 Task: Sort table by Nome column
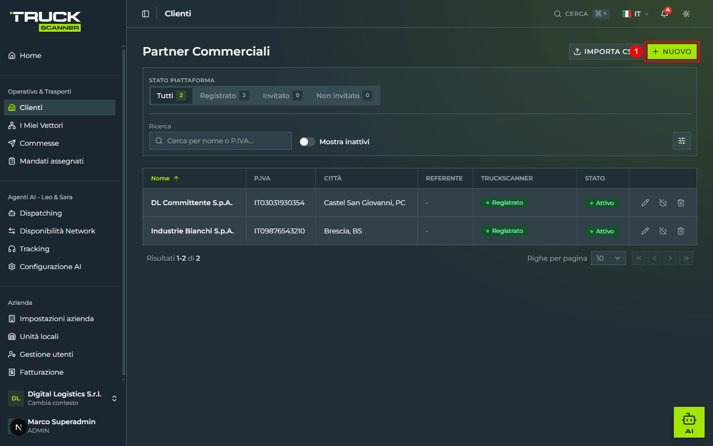point(165,178)
